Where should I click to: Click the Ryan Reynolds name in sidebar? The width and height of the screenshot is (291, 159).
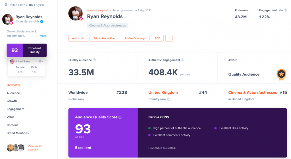(x=29, y=17)
